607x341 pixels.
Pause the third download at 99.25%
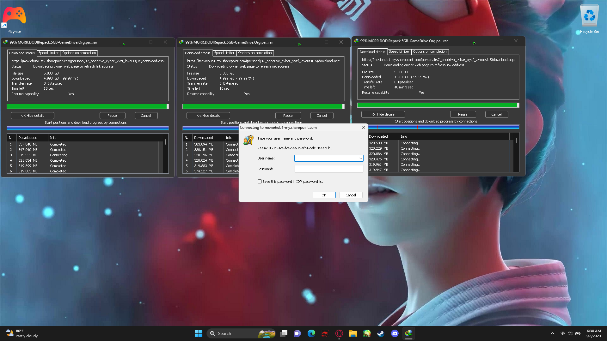463,114
